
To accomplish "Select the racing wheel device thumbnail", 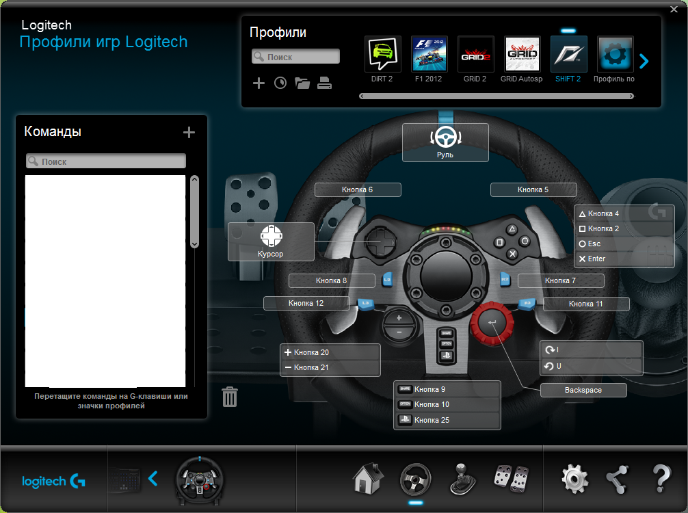I will click(200, 481).
